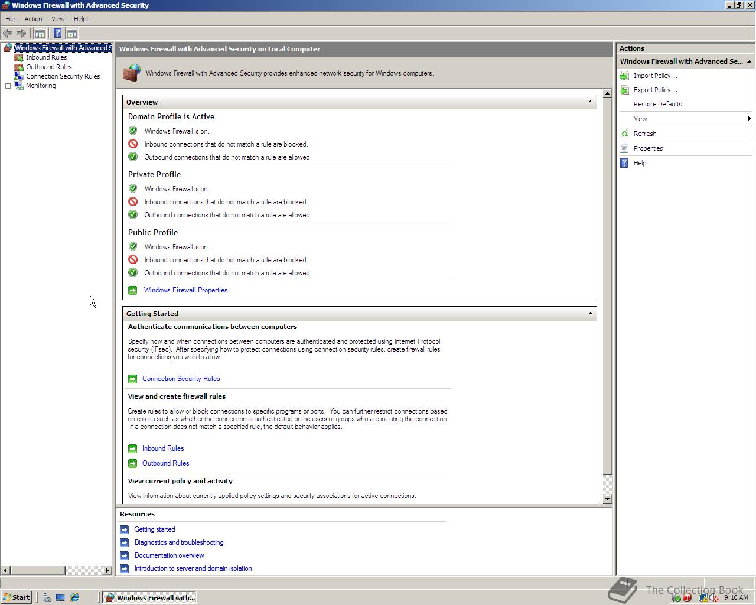
Task: Click the Public Profile heading
Action: pyautogui.click(x=152, y=232)
